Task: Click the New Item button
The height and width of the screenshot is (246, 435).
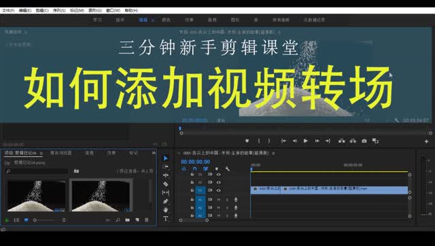Action: click(137, 220)
